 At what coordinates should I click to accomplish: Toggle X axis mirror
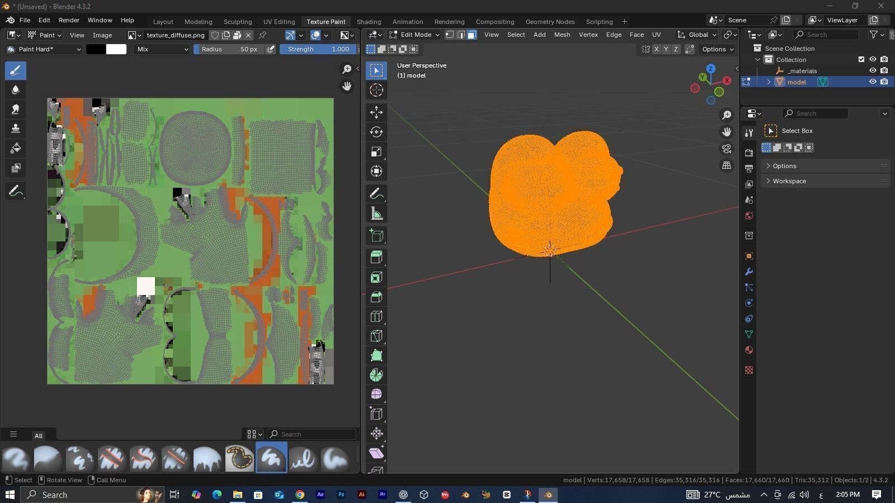(x=657, y=49)
